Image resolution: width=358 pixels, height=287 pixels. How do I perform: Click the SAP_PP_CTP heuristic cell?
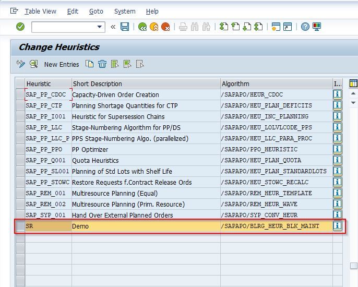[x=48, y=105]
